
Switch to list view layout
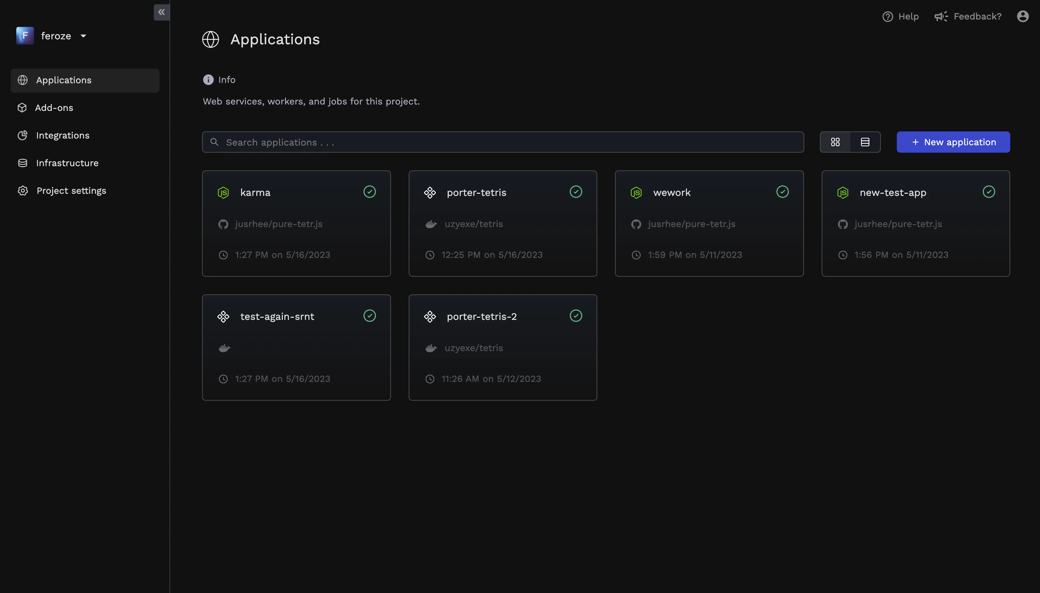click(865, 142)
